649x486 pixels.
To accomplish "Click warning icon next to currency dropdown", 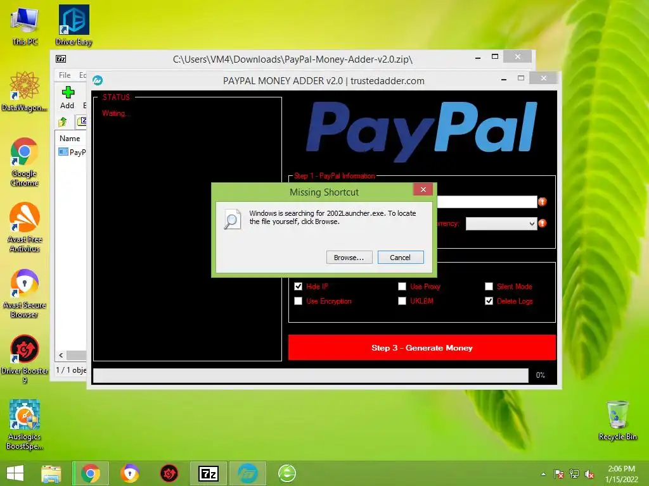I will [x=543, y=223].
